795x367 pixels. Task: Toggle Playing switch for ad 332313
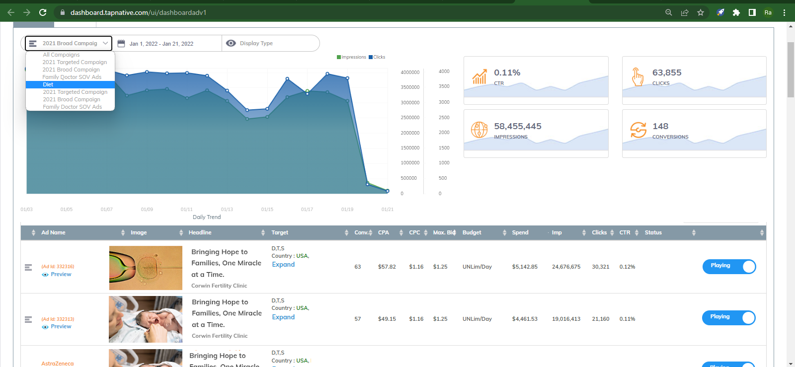pyautogui.click(x=729, y=318)
